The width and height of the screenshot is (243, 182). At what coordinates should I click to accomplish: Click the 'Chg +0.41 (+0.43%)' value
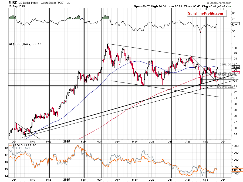pos(215,6)
